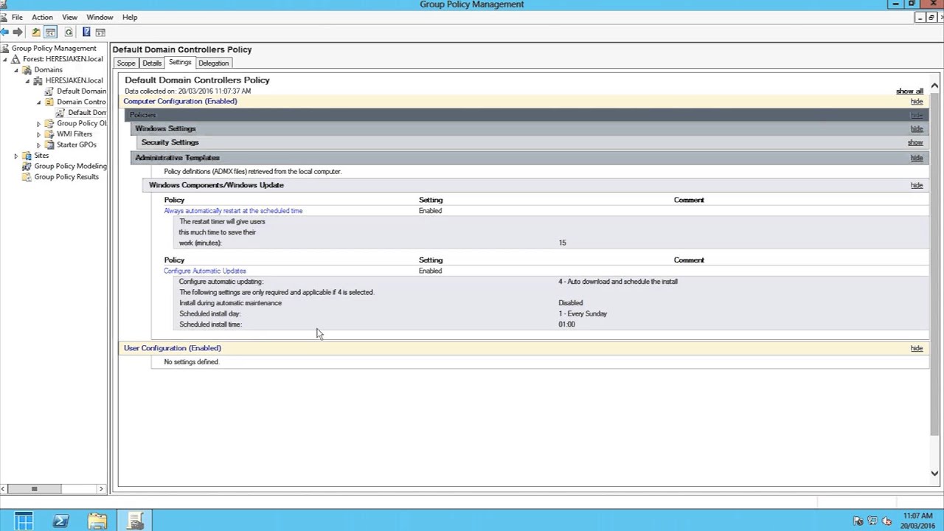944x531 pixels.
Task: Collapse the Forest: HERESJAKEN.local tree node
Action: click(4, 59)
